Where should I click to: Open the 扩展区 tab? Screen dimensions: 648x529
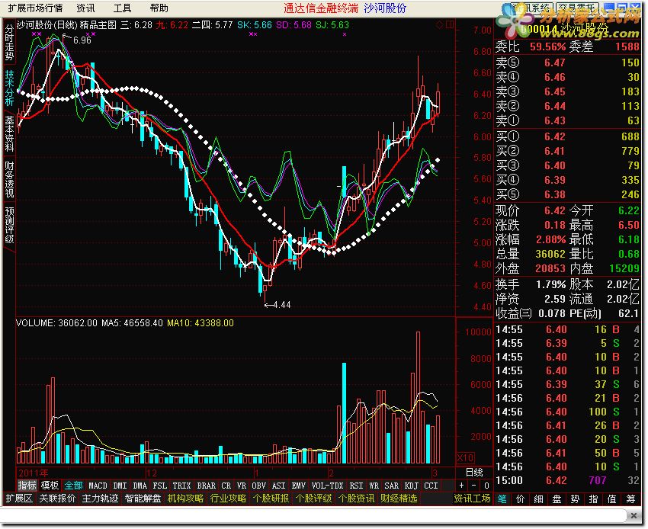19,499
